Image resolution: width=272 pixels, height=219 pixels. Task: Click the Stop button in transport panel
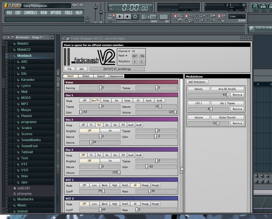coord(127,17)
